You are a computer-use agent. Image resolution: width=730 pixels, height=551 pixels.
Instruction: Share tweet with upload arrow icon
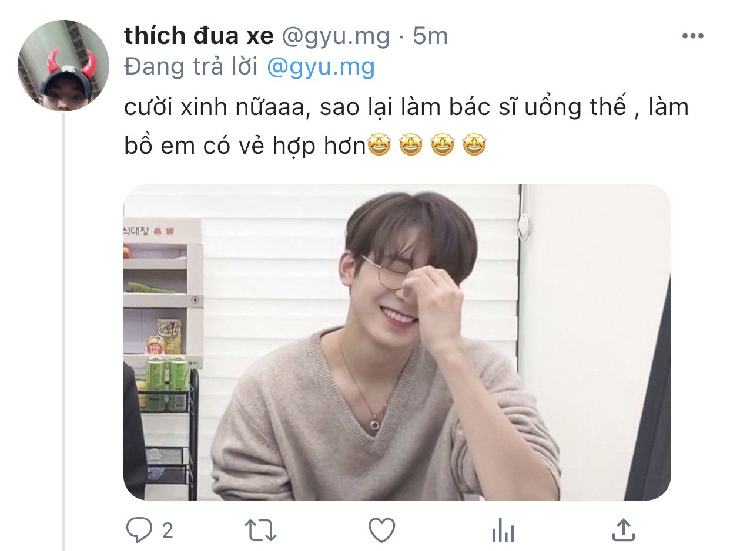624,530
